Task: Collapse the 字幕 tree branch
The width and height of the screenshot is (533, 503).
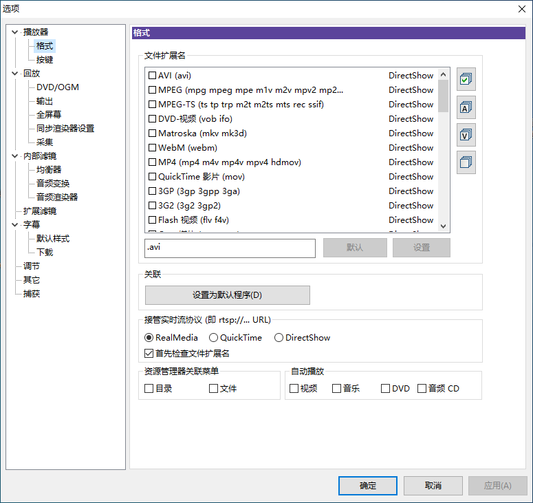Action: click(x=15, y=225)
